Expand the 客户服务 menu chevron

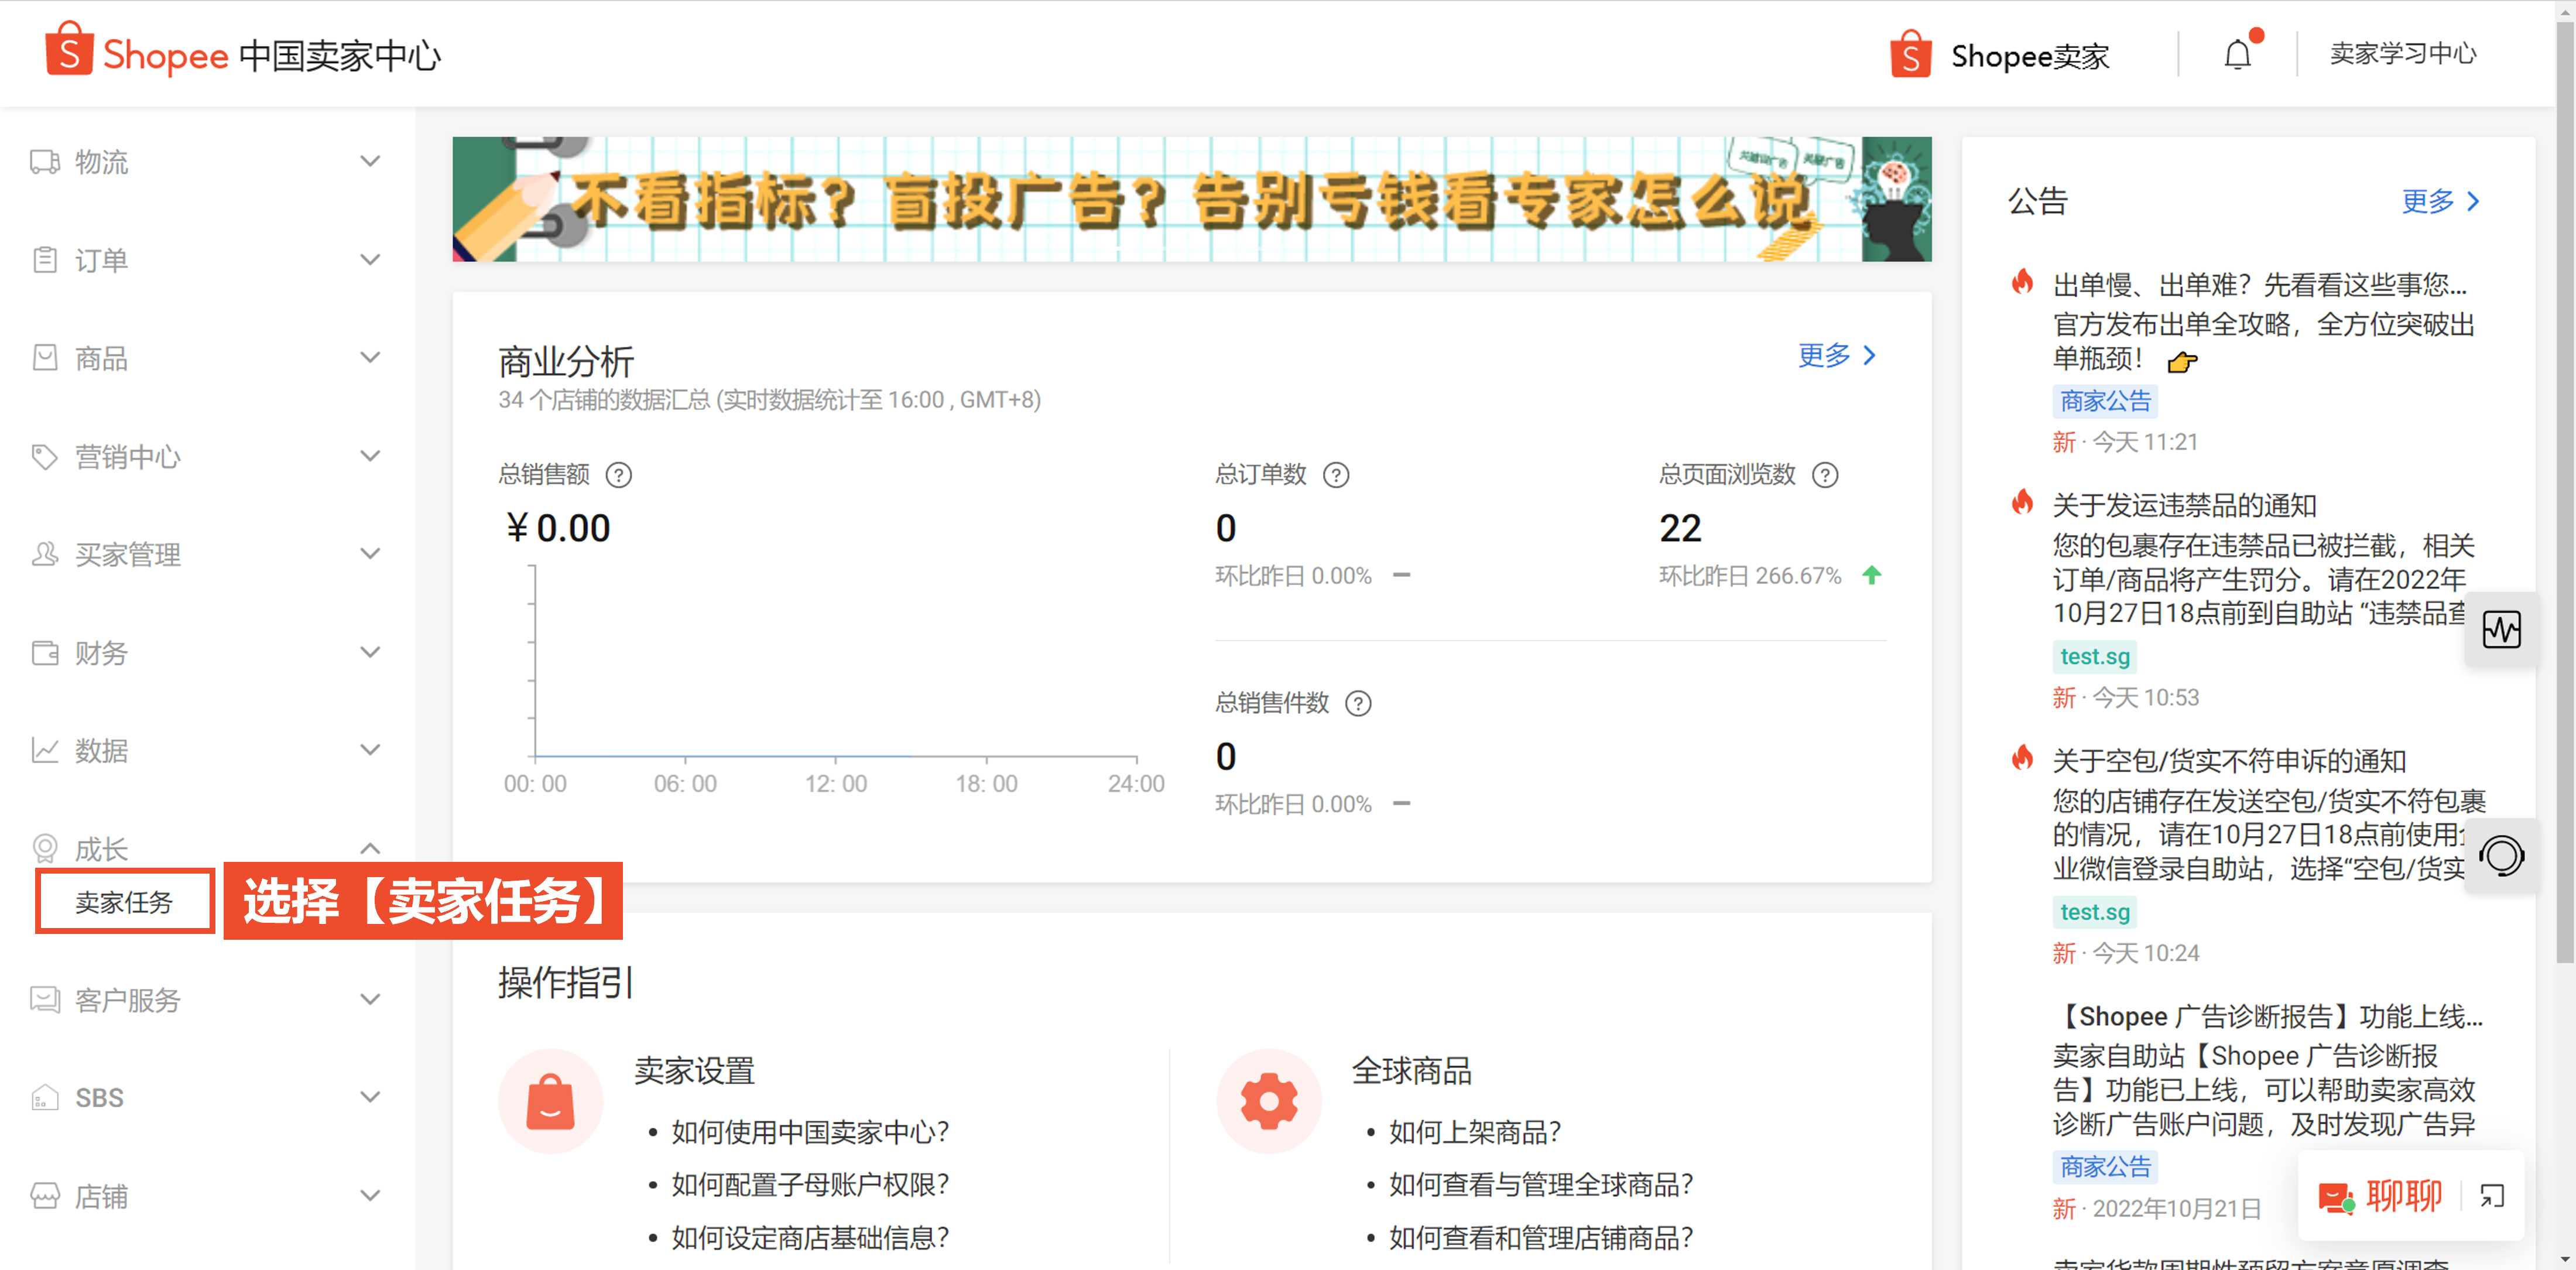370,999
